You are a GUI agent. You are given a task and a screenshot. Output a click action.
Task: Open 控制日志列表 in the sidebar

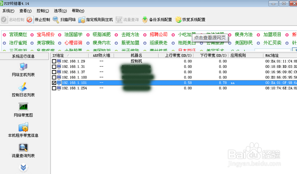(23, 90)
